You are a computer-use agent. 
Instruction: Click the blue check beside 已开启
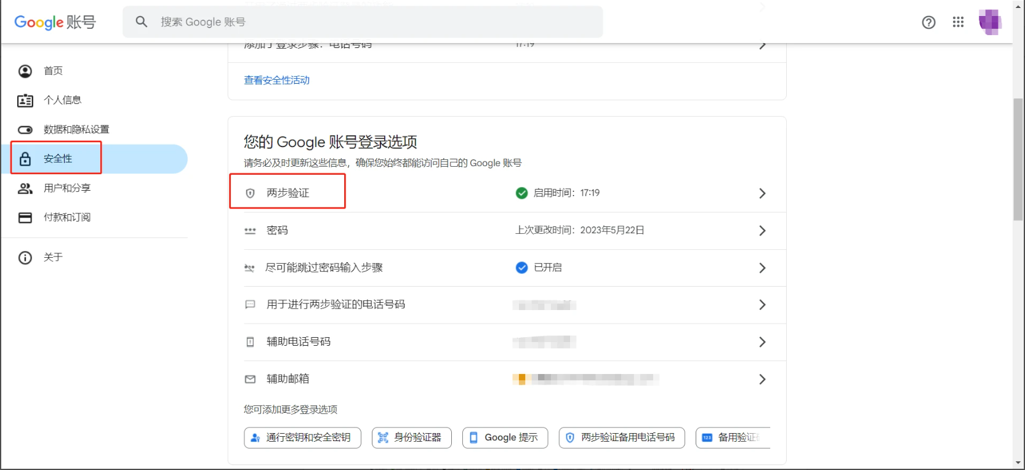pyautogui.click(x=521, y=268)
